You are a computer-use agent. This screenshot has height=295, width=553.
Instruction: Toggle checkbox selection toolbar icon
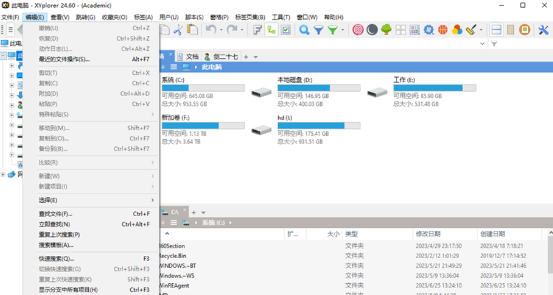285,30
